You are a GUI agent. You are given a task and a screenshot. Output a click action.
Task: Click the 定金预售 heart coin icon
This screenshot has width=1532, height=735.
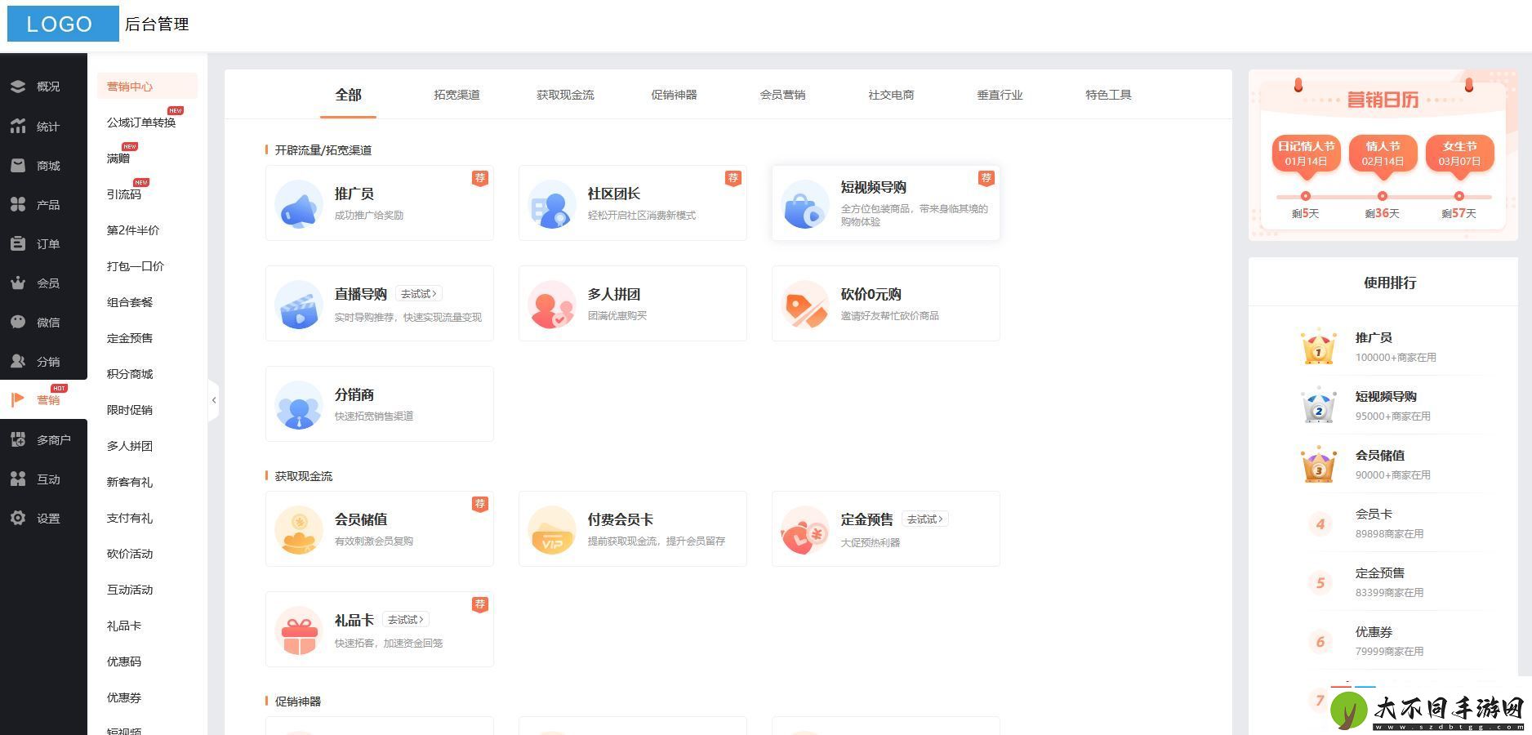tap(805, 530)
